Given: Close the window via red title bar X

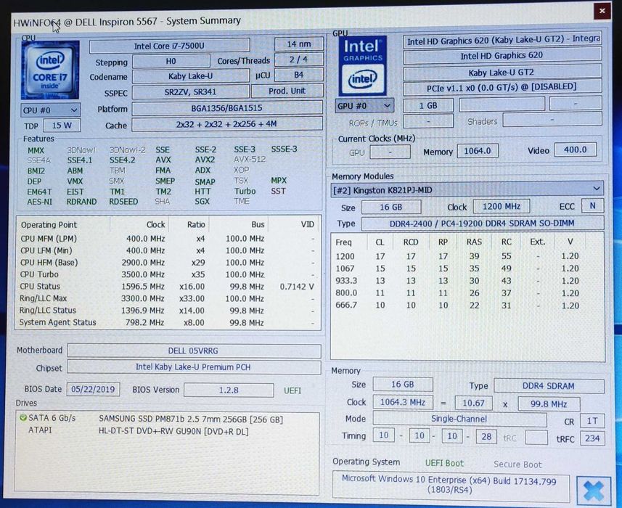Looking at the screenshot, I should click(602, 11).
